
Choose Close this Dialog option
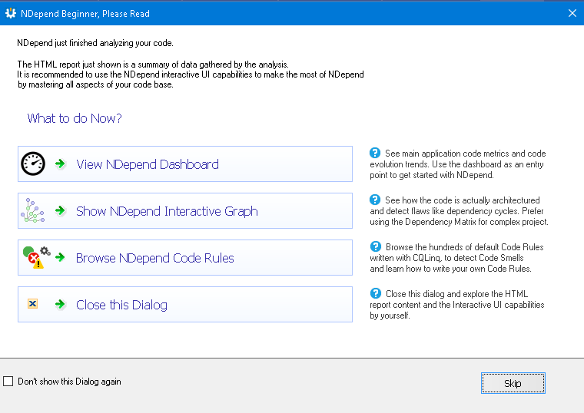click(x=185, y=304)
